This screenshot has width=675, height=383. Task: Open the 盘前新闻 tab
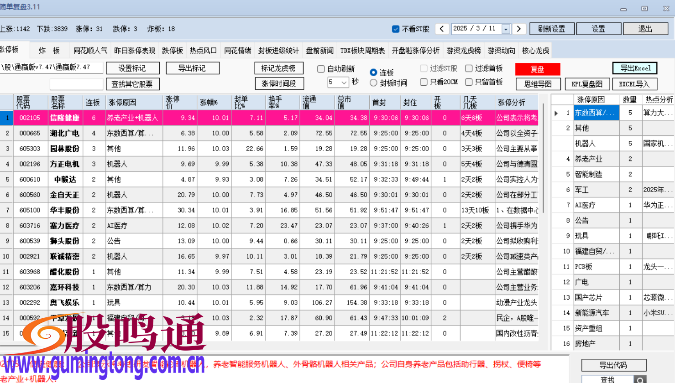tap(319, 51)
